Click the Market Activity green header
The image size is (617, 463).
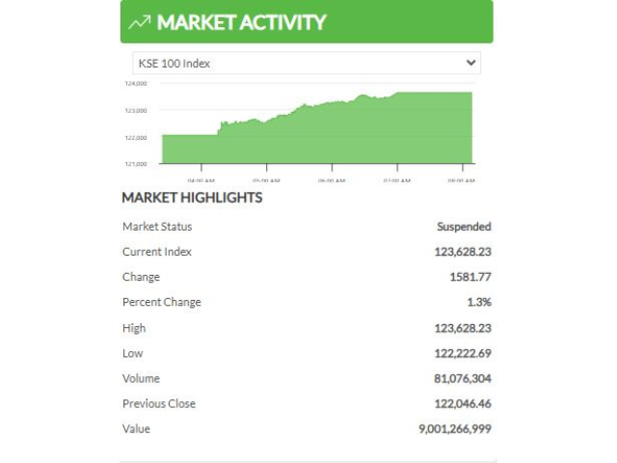(307, 21)
